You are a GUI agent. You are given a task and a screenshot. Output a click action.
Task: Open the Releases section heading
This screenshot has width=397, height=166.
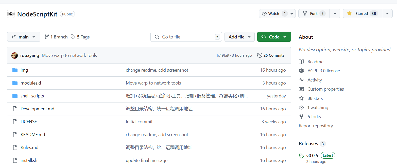point(308,144)
